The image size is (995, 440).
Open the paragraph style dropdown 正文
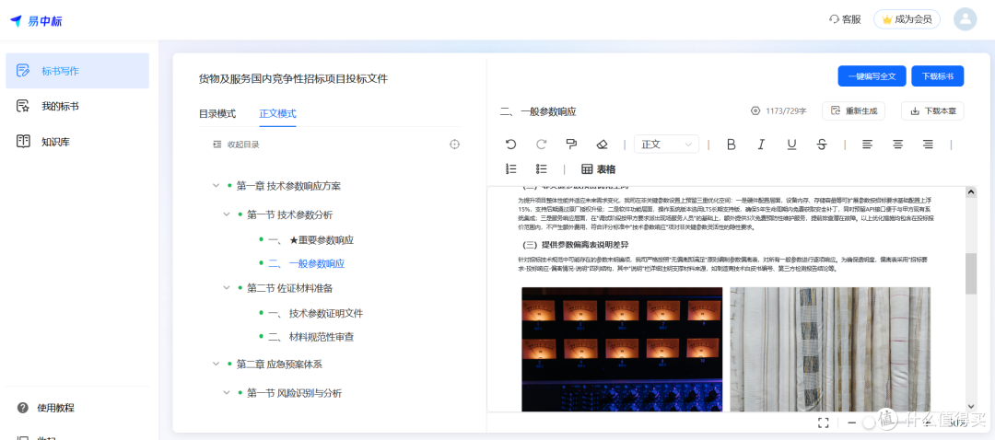[666, 145]
